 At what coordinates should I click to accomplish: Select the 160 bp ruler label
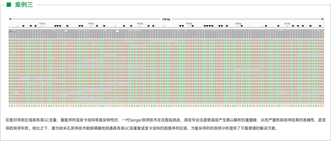[140, 24]
